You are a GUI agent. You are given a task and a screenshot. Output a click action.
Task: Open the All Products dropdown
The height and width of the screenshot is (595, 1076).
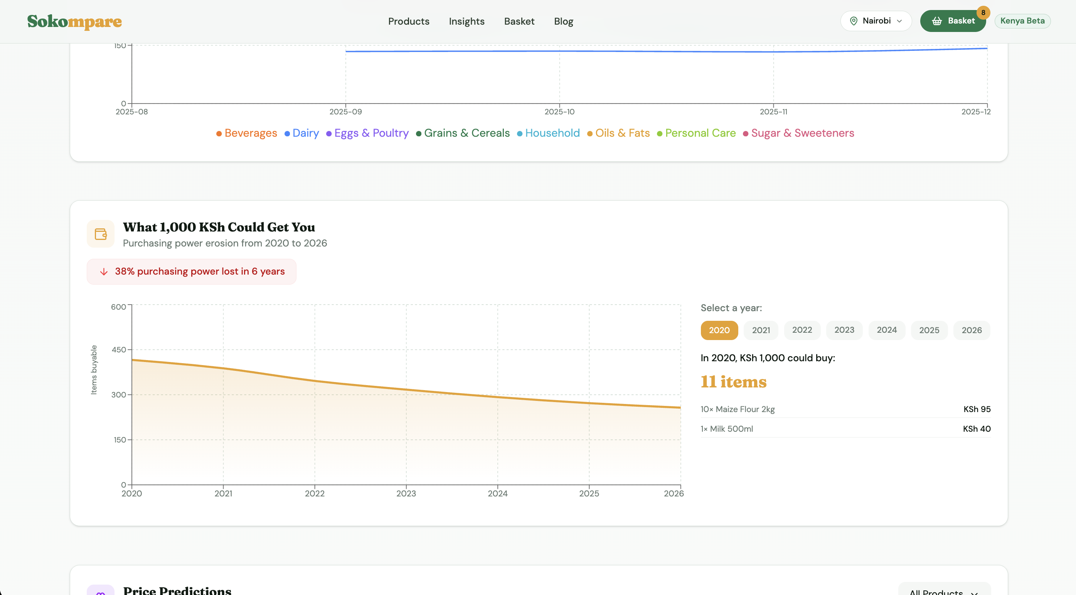click(x=945, y=589)
